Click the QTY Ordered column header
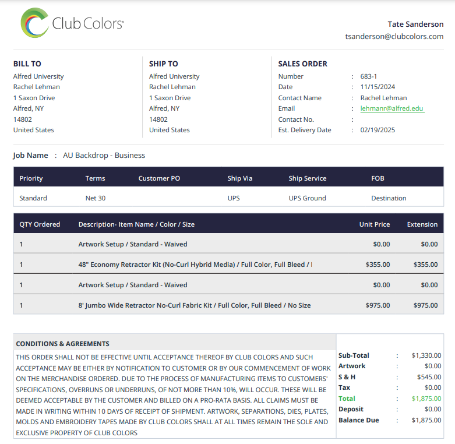The image size is (455, 444). tap(40, 224)
